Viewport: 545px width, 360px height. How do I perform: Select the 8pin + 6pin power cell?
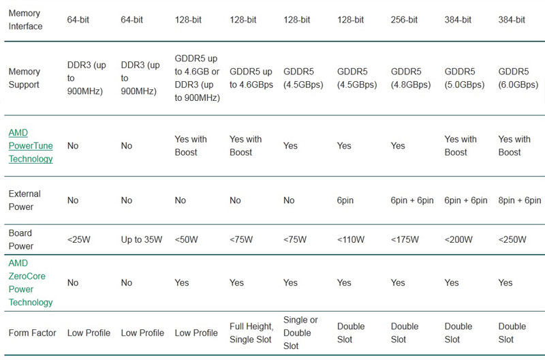[x=520, y=200]
